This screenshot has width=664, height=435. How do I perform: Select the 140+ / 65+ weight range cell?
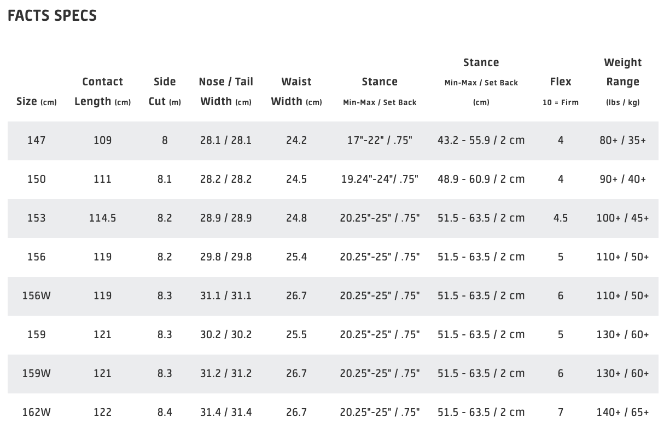pos(622,413)
